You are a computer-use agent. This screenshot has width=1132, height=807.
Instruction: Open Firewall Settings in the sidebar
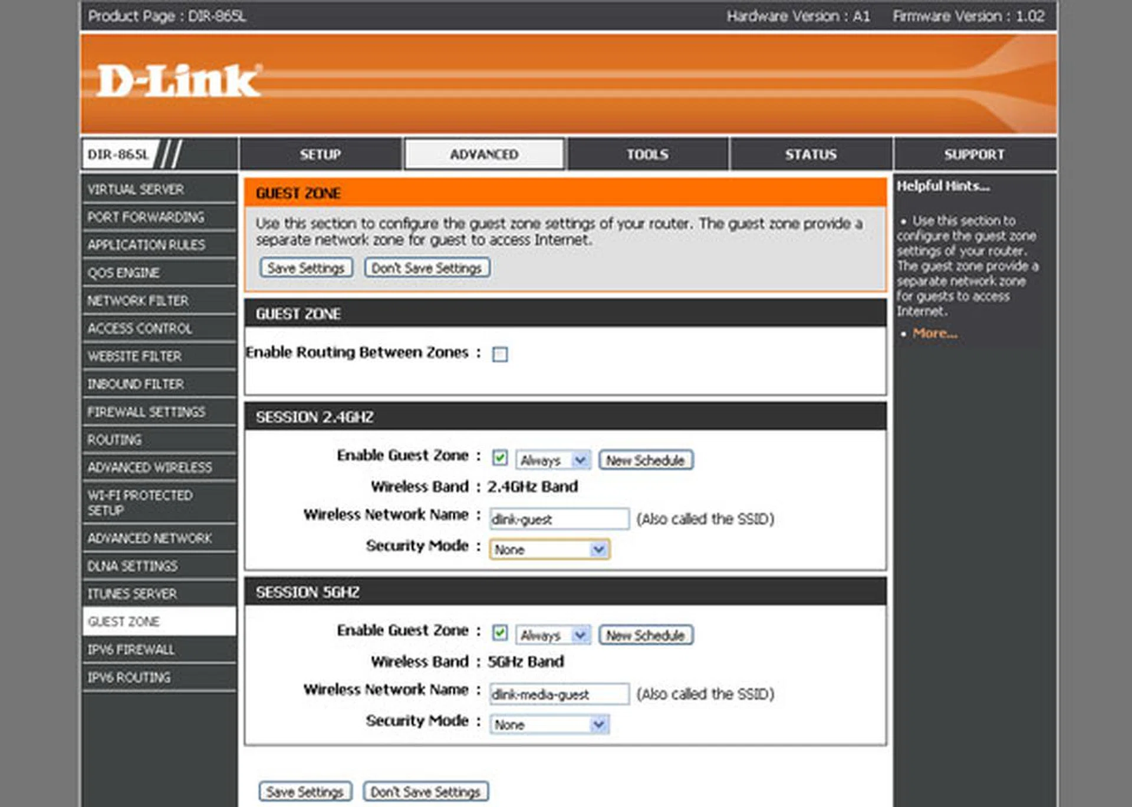(x=146, y=412)
